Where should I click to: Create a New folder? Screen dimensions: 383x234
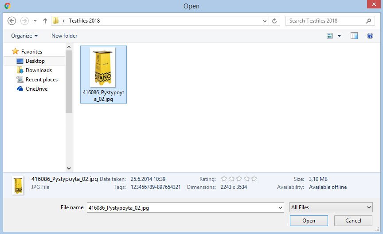coord(64,36)
